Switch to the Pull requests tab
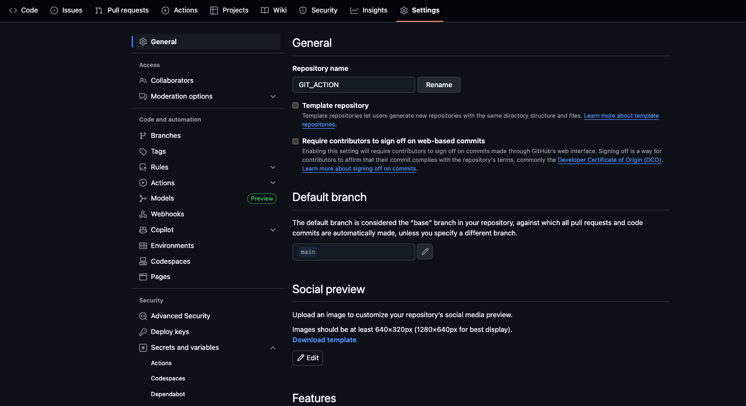Viewport: 746px width, 406px height. 121,10
